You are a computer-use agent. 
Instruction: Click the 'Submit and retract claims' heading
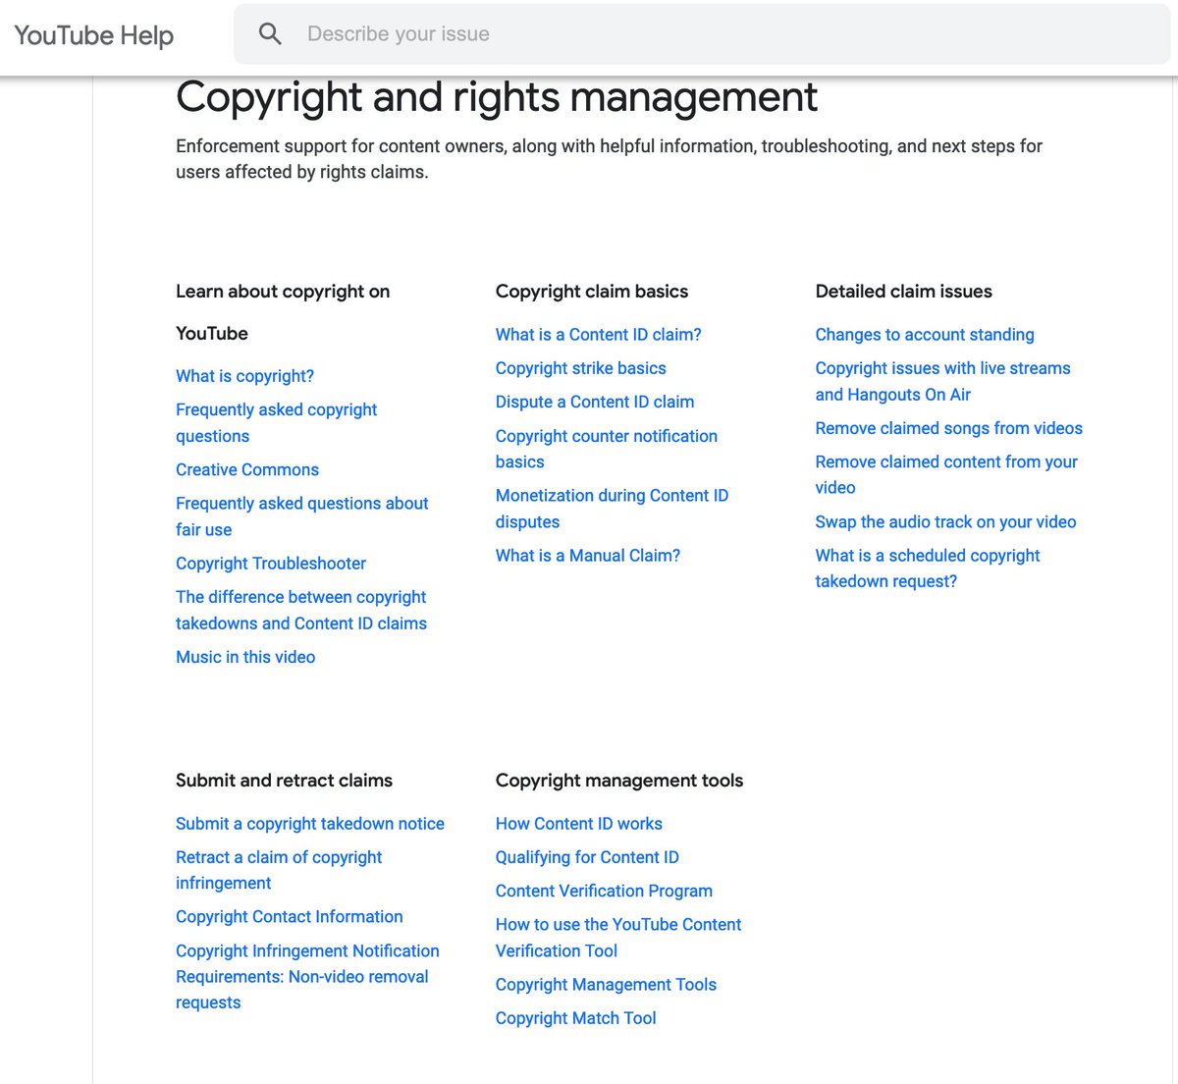(284, 781)
